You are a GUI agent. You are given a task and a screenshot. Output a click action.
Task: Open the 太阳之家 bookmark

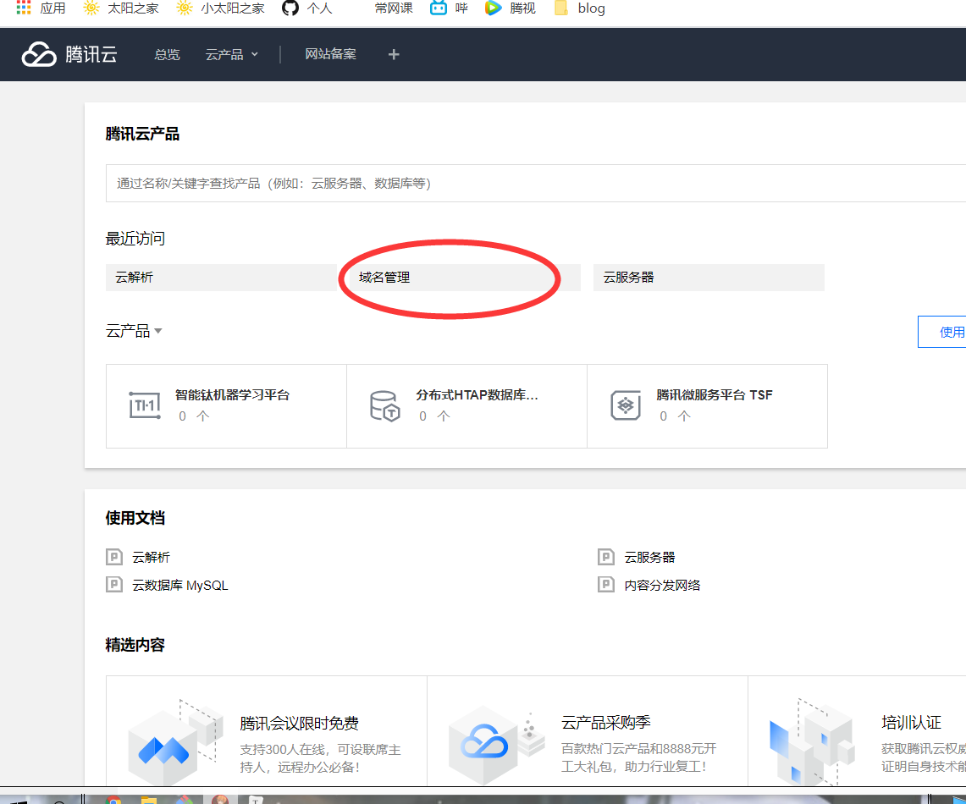(121, 8)
